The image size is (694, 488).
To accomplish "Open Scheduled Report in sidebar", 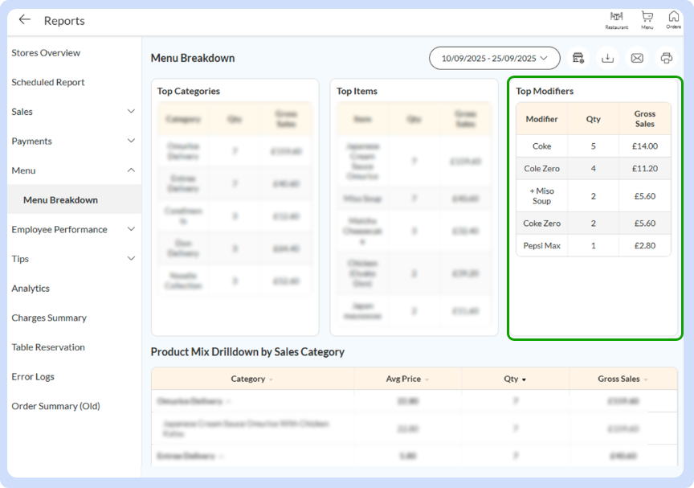I will pos(48,82).
